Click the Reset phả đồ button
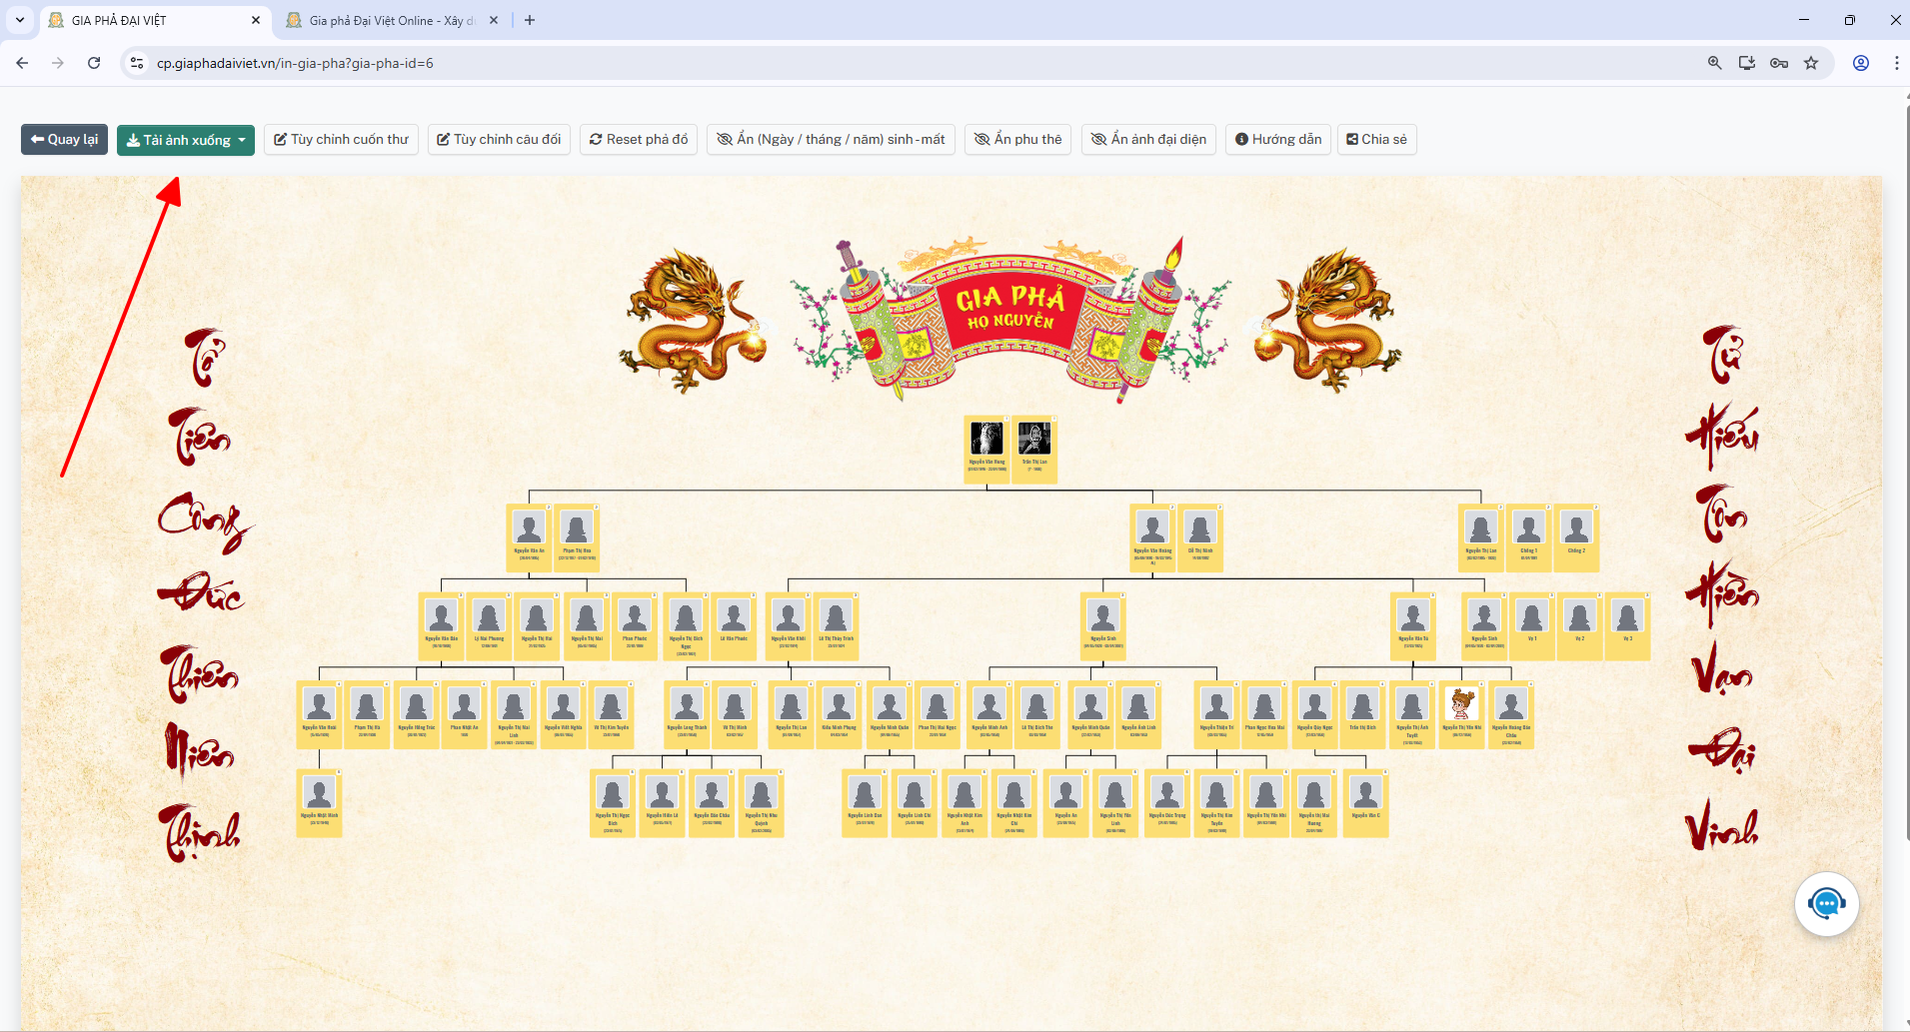Image resolution: width=1910 pixels, height=1032 pixels. 639,140
